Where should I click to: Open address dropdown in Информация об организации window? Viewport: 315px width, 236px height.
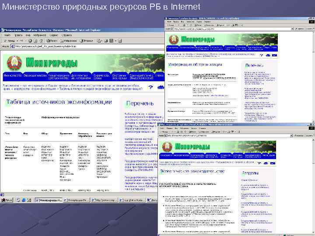[292, 29]
